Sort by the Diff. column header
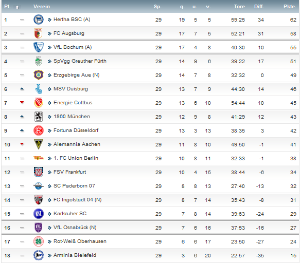This screenshot has width=300, height=263. pos(259,7)
